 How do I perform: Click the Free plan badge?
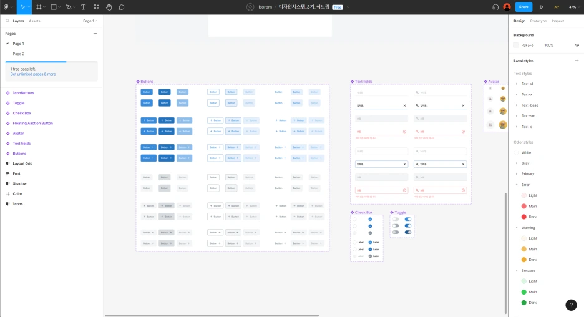338,7
